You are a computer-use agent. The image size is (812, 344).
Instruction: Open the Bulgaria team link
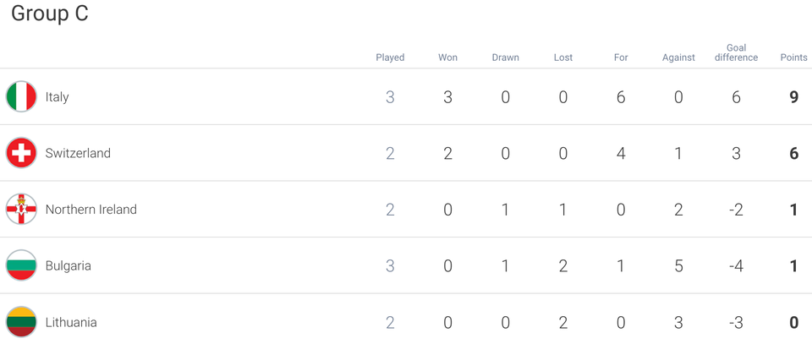69,266
